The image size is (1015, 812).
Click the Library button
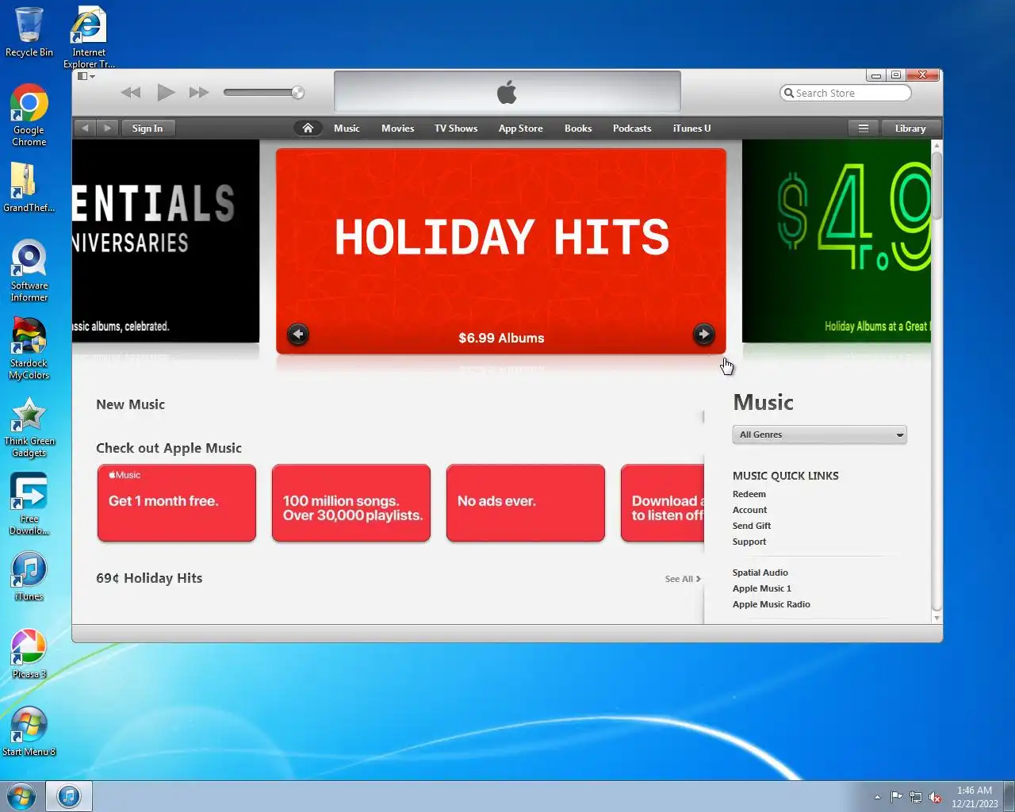click(x=910, y=128)
